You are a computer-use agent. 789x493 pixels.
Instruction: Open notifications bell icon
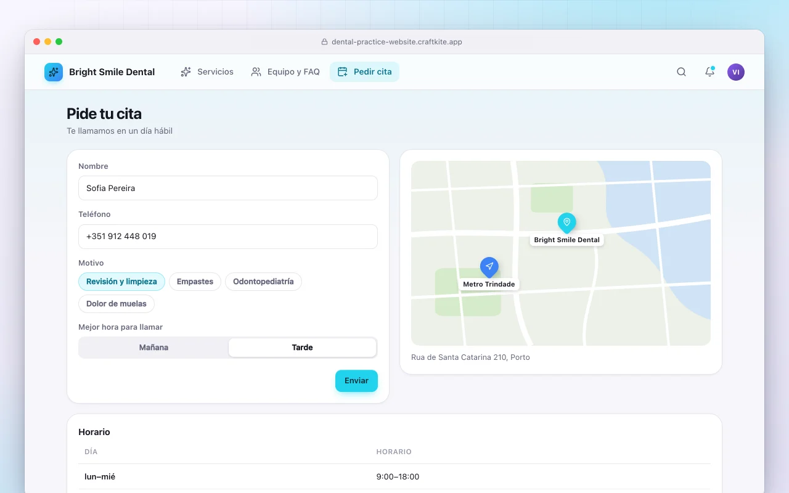point(709,72)
